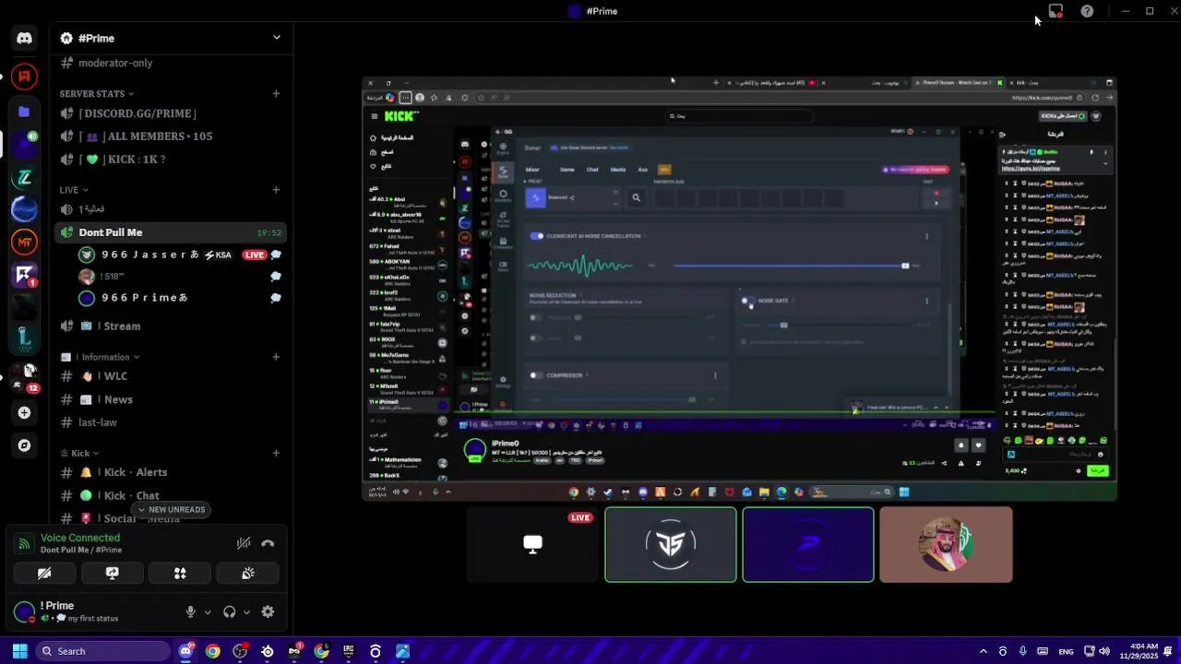Open volume control in system tray
This screenshot has width=1181, height=664.
[x=1104, y=651]
